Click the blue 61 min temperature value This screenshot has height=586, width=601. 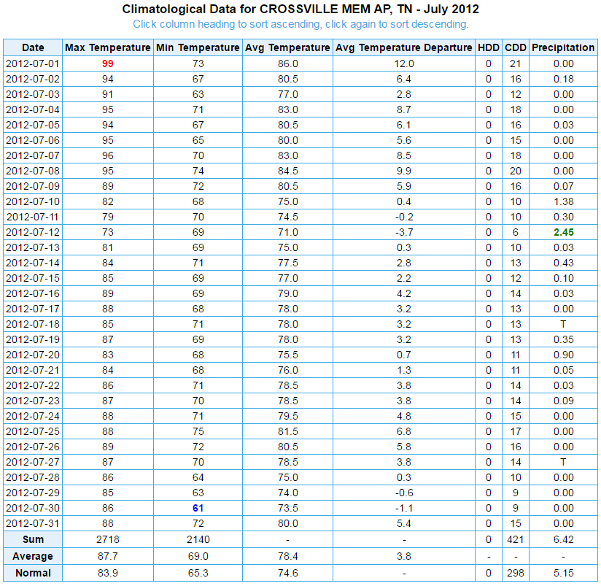pyautogui.click(x=198, y=508)
